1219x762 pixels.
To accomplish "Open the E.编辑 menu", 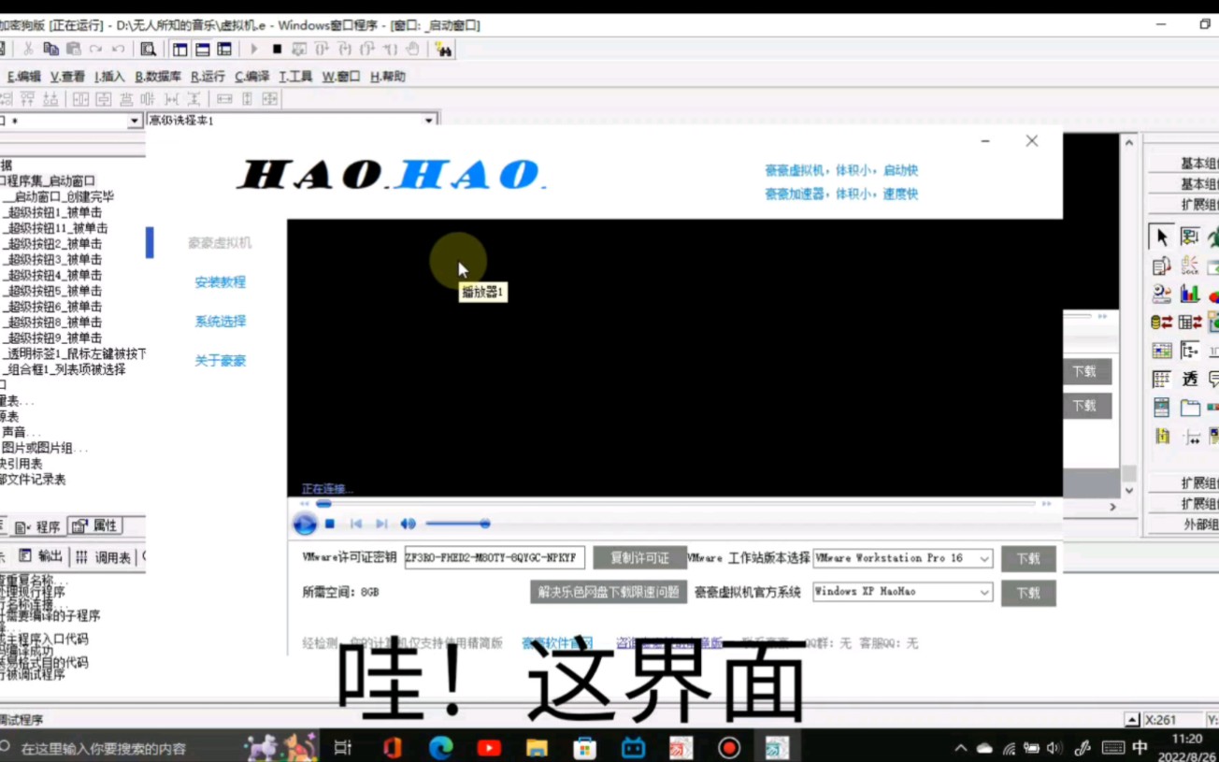I will pos(24,77).
